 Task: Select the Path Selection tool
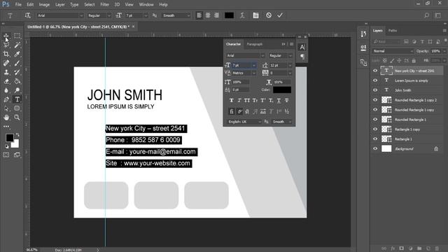(6, 108)
